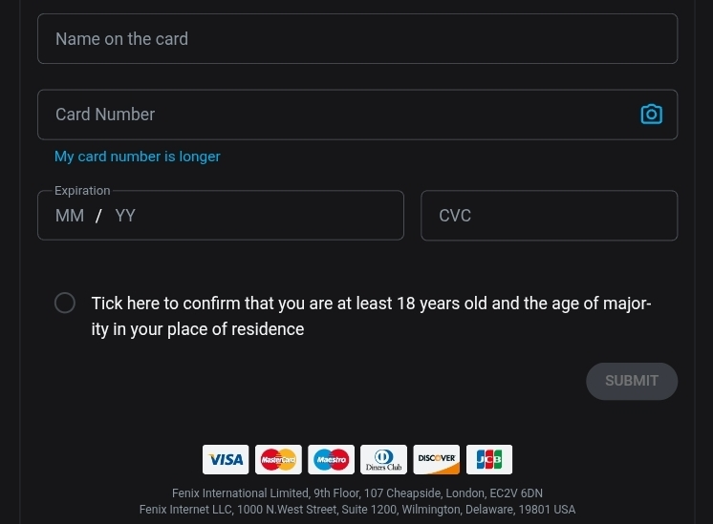Screen dimensions: 713x524
Task: Open the 'My card number is longer' link
Action: [137, 157]
